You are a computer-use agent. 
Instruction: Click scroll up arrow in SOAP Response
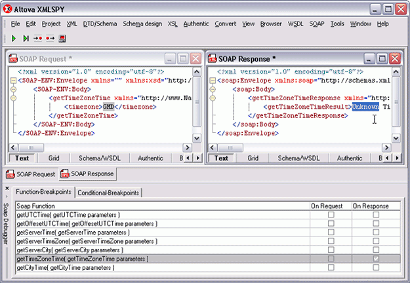(396, 71)
